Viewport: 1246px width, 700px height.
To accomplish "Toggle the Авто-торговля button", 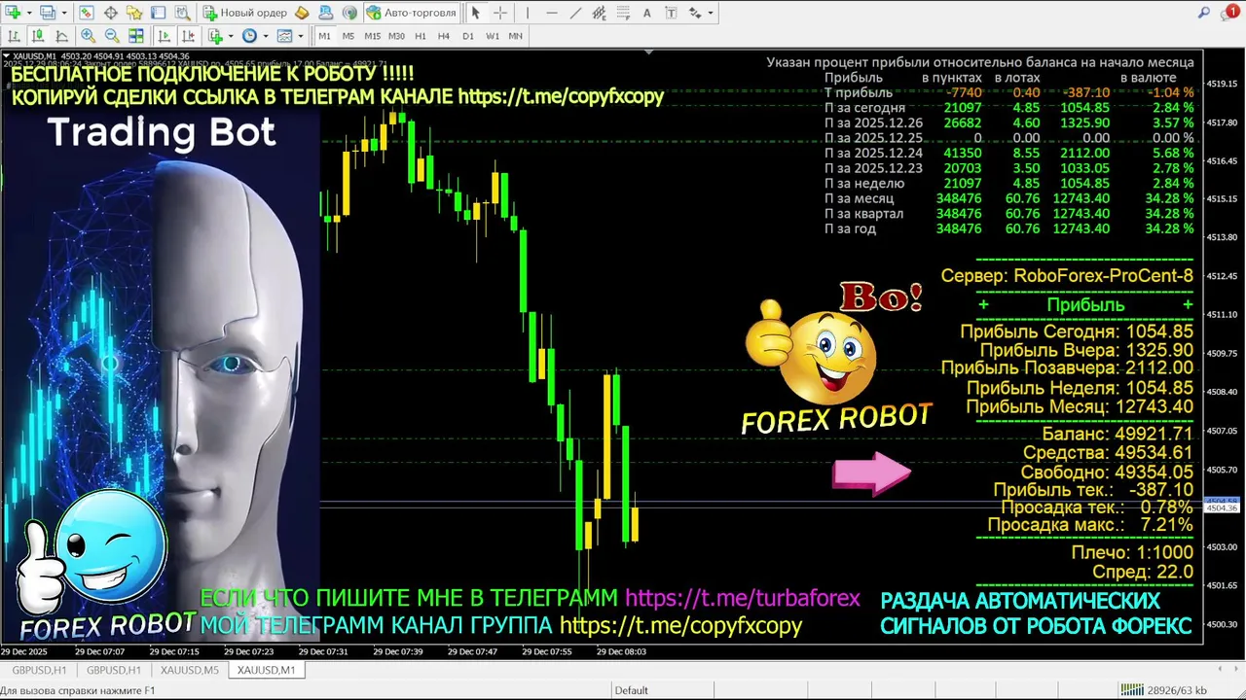I will (x=412, y=13).
